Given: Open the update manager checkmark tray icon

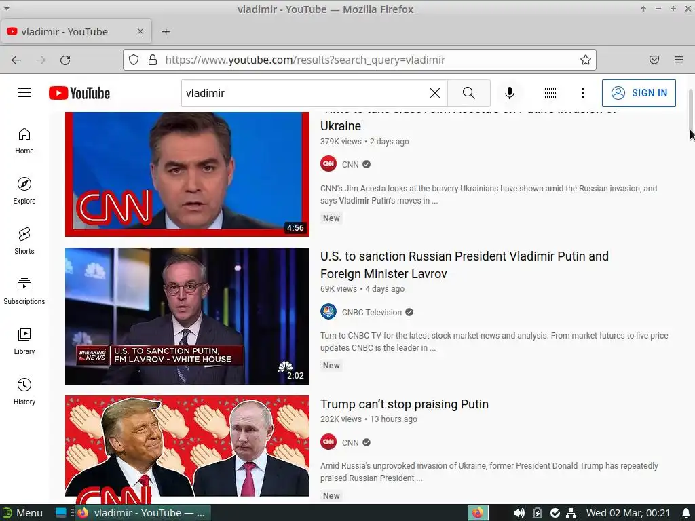Looking at the screenshot, I should point(555,513).
